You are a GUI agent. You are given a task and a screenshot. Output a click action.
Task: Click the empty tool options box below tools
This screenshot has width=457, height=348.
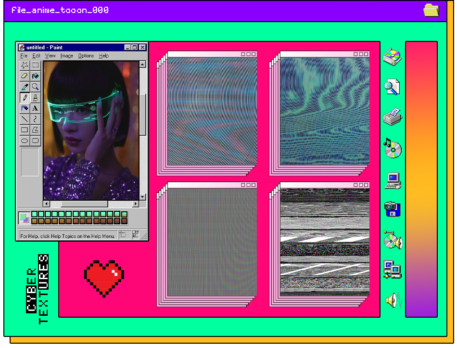[x=30, y=162]
